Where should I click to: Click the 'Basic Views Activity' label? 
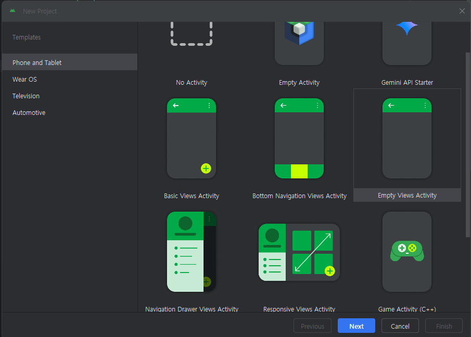[x=192, y=196]
